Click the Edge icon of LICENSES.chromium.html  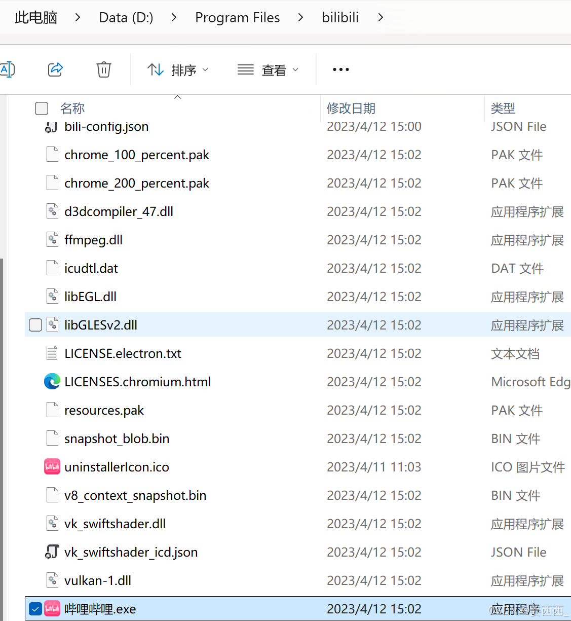pyautogui.click(x=52, y=382)
